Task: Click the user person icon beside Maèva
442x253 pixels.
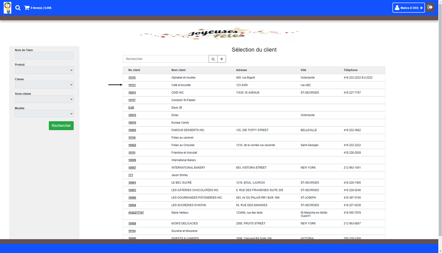Action: 398,7
